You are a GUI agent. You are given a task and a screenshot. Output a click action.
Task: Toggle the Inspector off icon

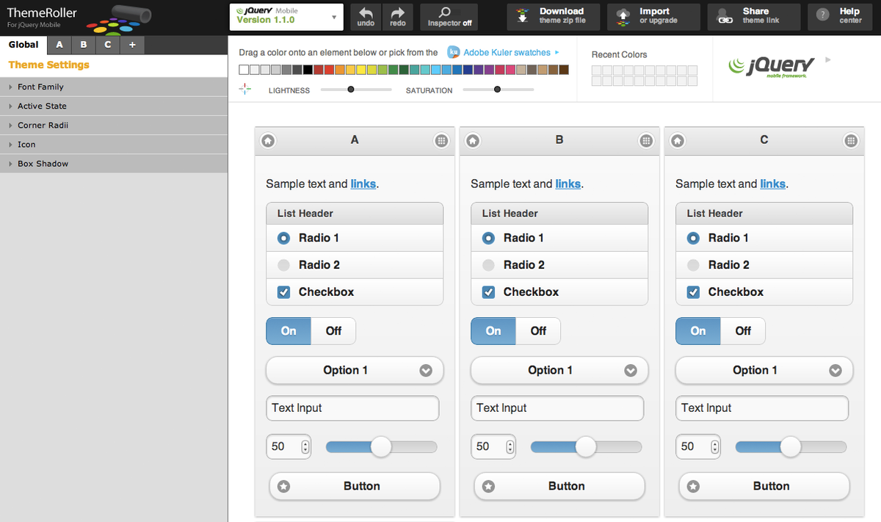[x=449, y=17]
